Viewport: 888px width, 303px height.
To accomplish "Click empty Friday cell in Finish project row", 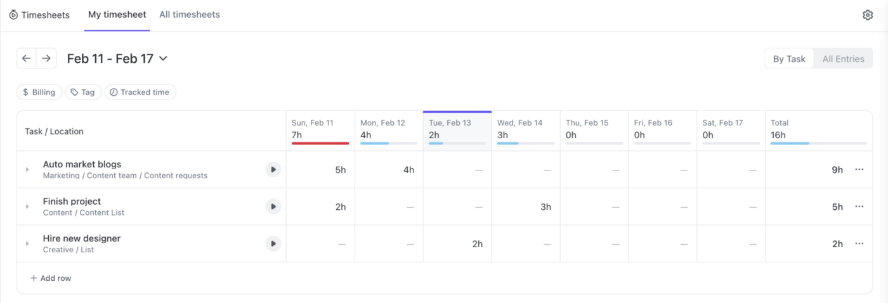I will (663, 207).
